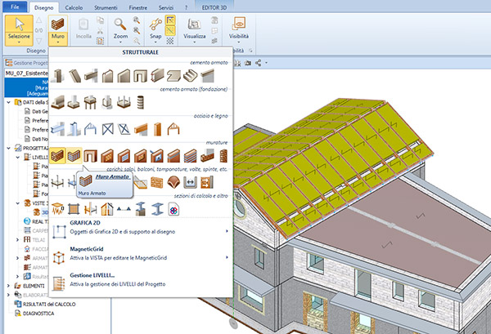Choose the Muro Armato reinforced wall icon
Image resolution: width=491 pixels, height=334 pixels.
click(x=74, y=156)
